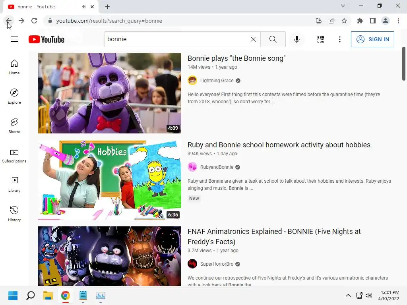Viewport: 407px width, 305px height.
Task: Click the YouTube logo
Action: [47, 39]
